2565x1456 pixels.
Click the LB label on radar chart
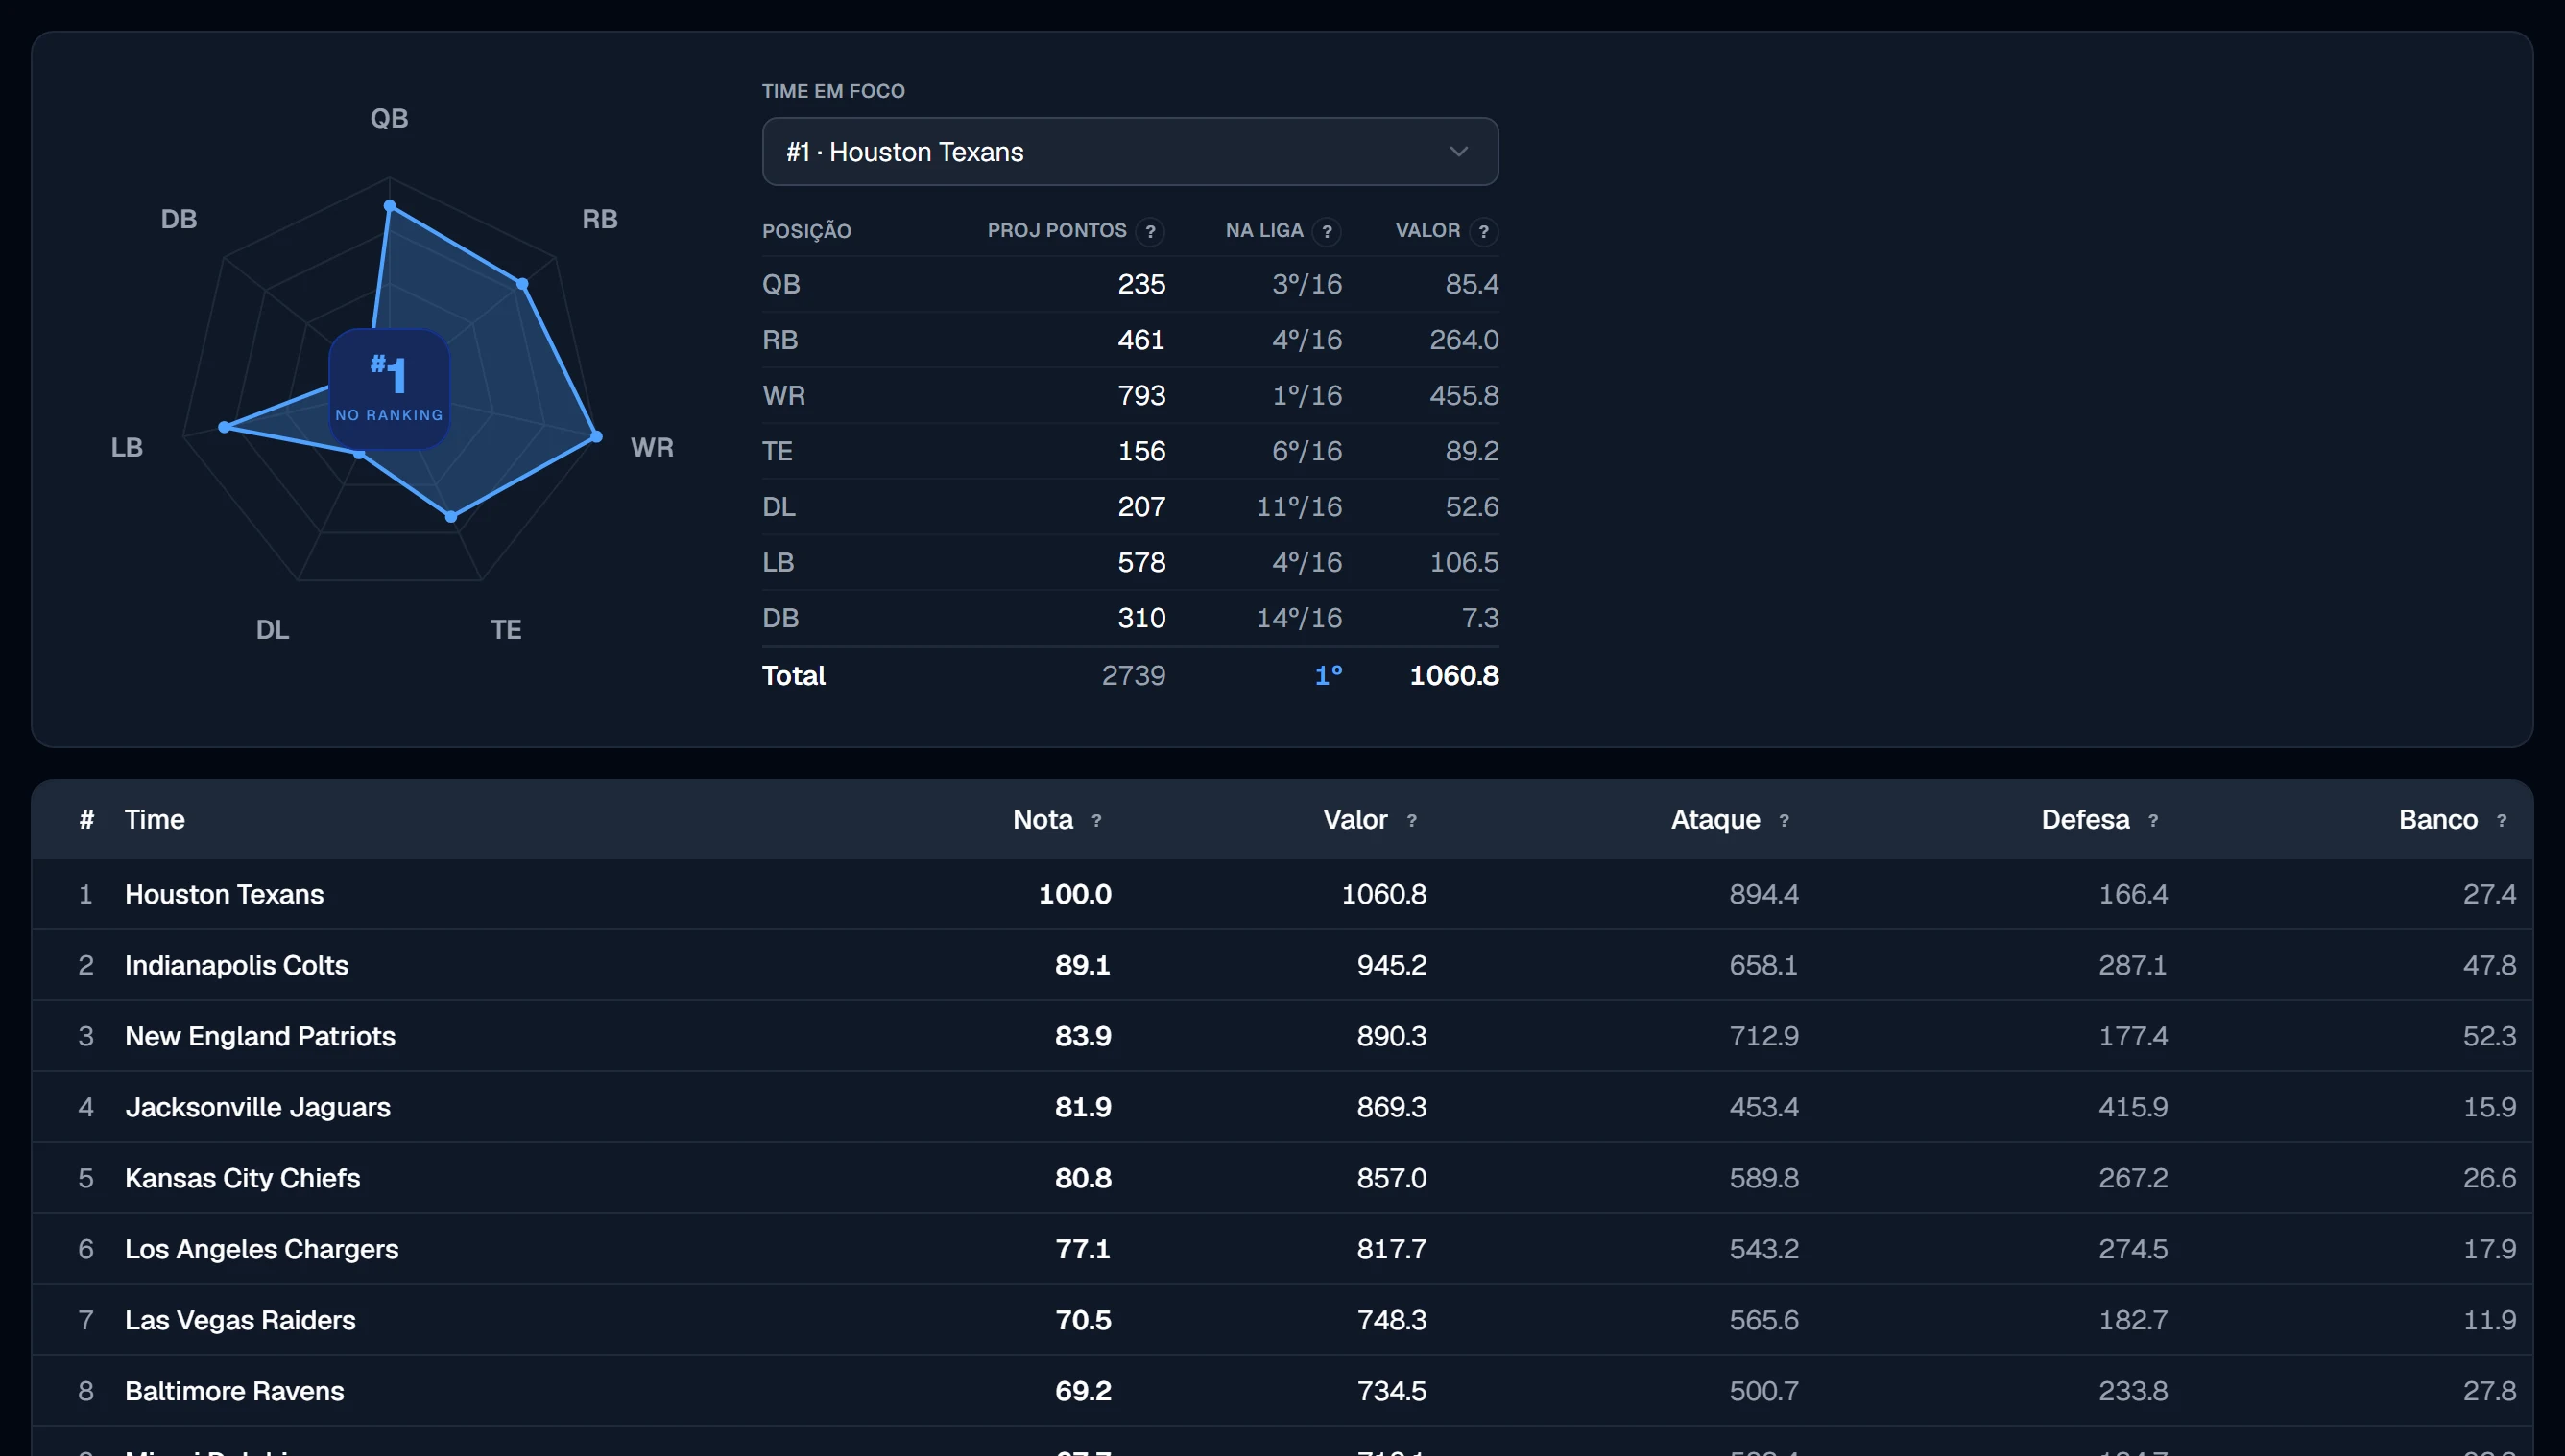point(127,447)
